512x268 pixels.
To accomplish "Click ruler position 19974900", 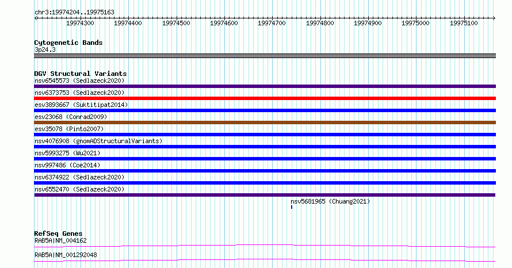I will click(368, 23).
